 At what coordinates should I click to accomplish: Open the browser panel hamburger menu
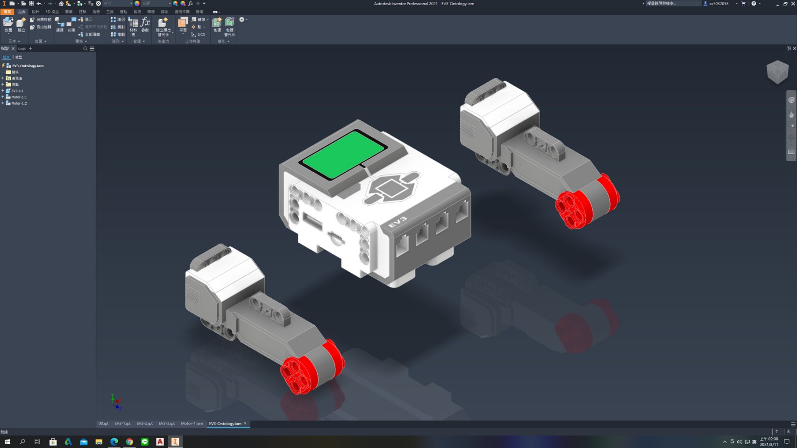click(92, 49)
